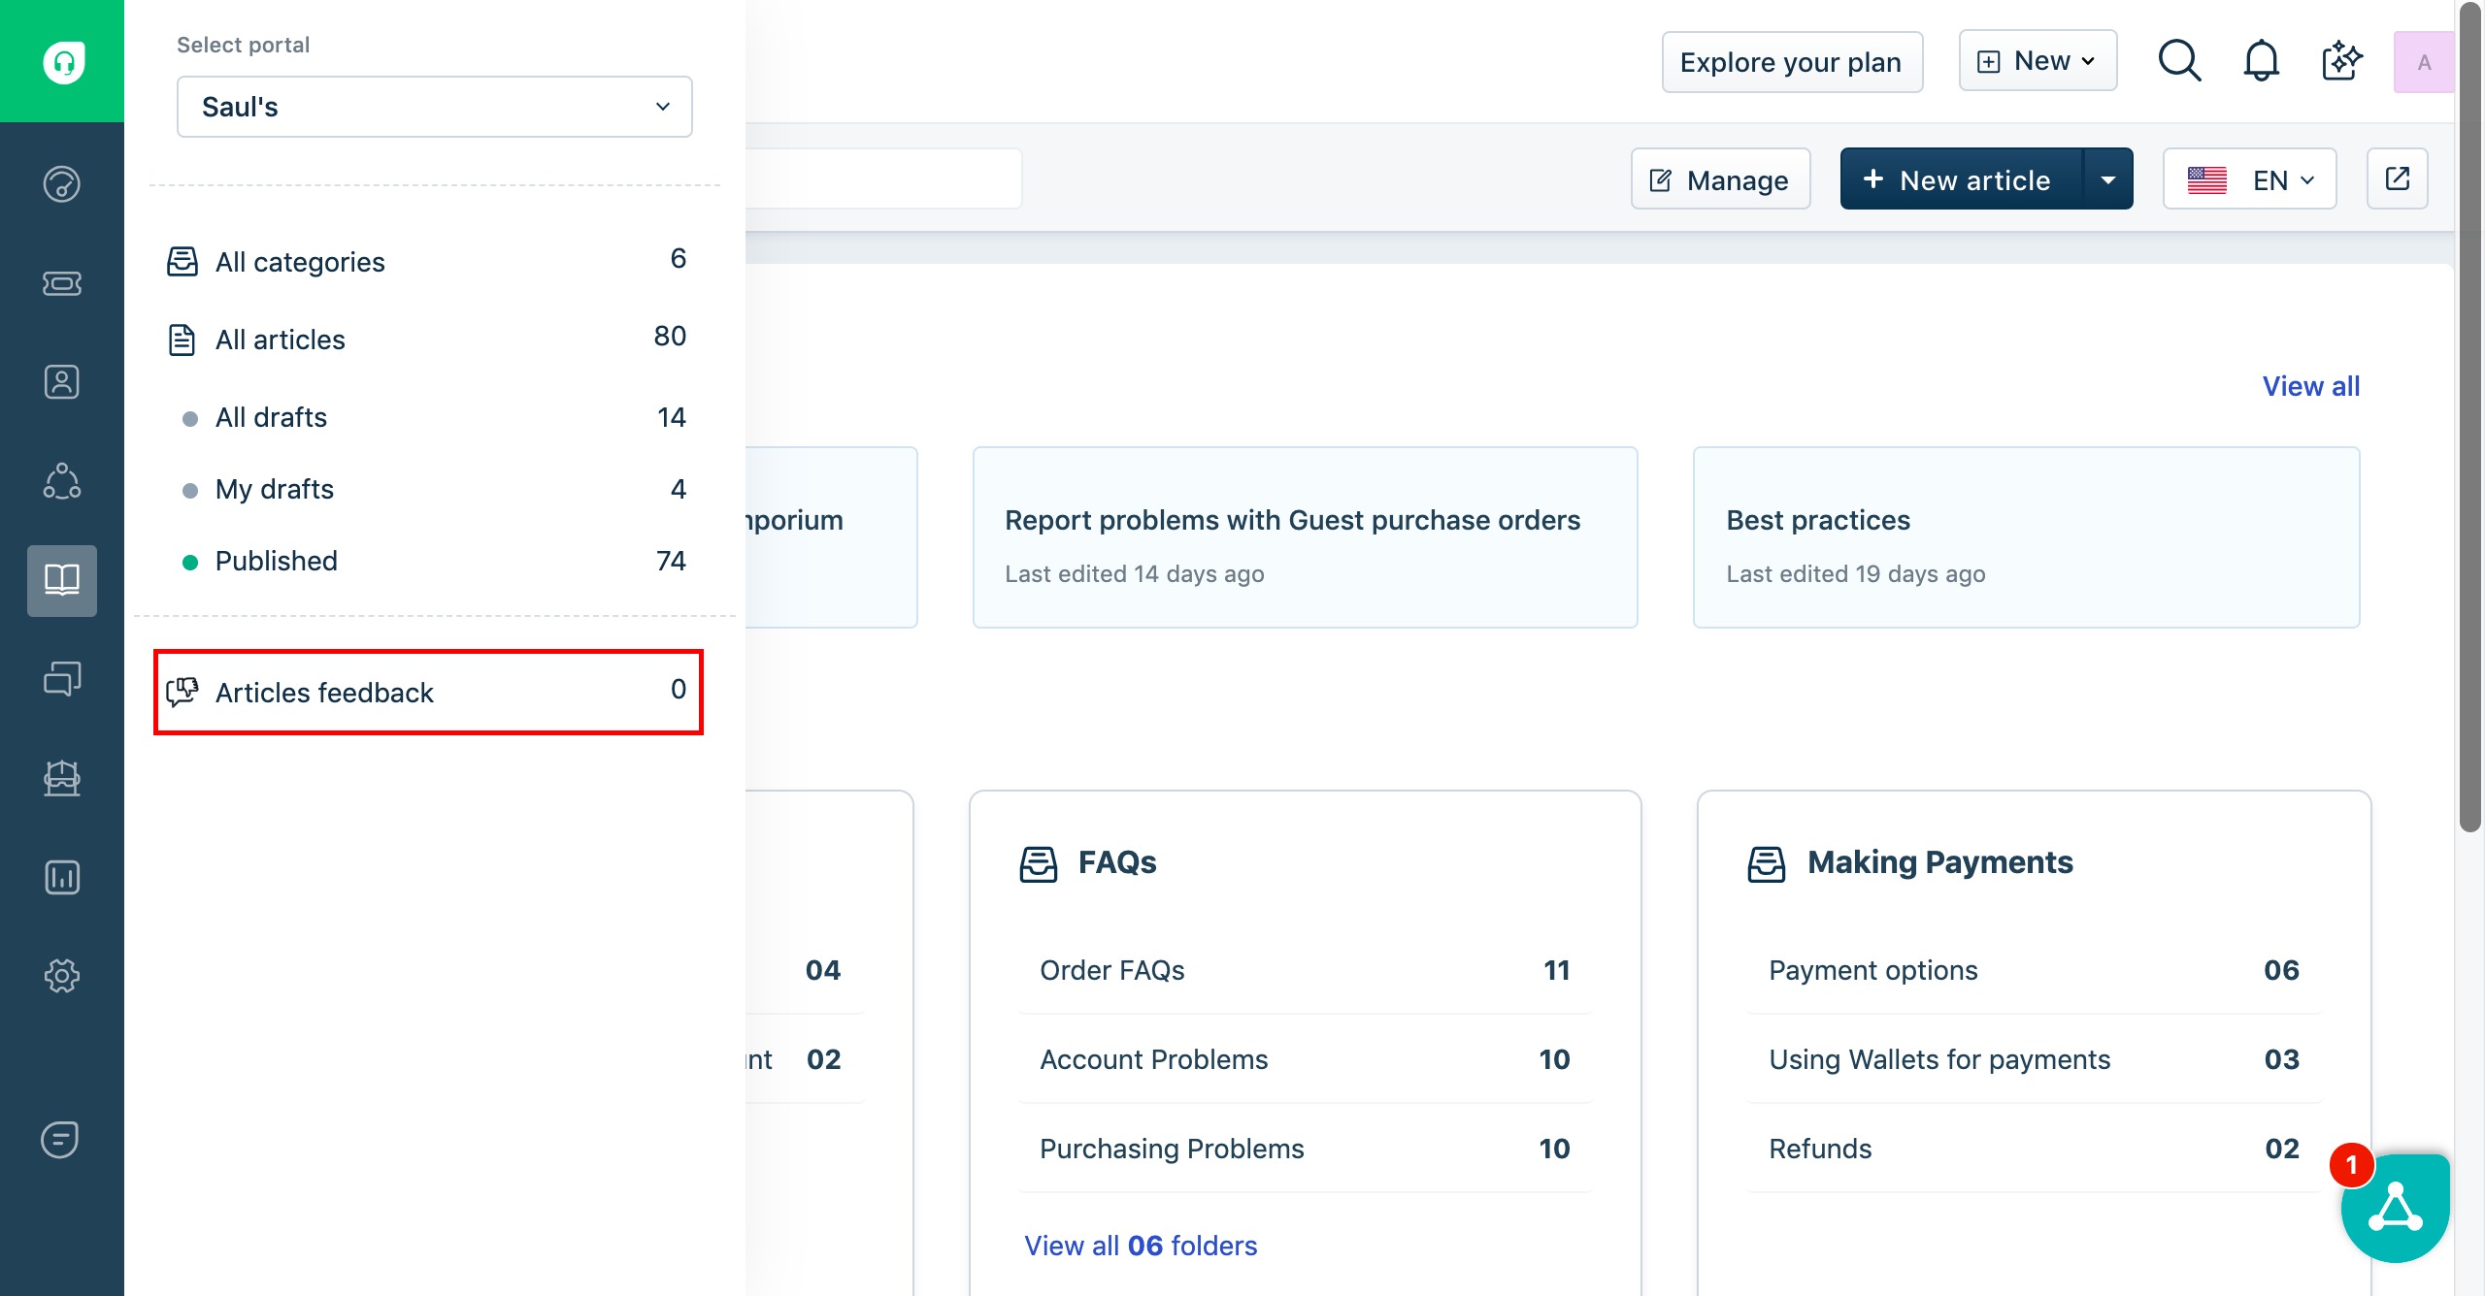The image size is (2485, 1296).
Task: Click the New article button
Action: (1962, 179)
